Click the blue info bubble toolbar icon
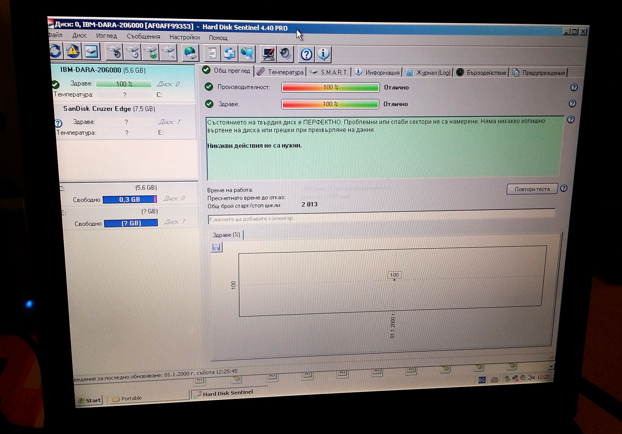This screenshot has width=622, height=434. click(x=323, y=54)
